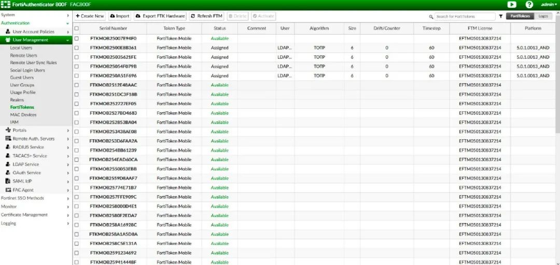Toggle the select-all checkbox in table header
This screenshot has width=560, height=265.
(76, 28)
